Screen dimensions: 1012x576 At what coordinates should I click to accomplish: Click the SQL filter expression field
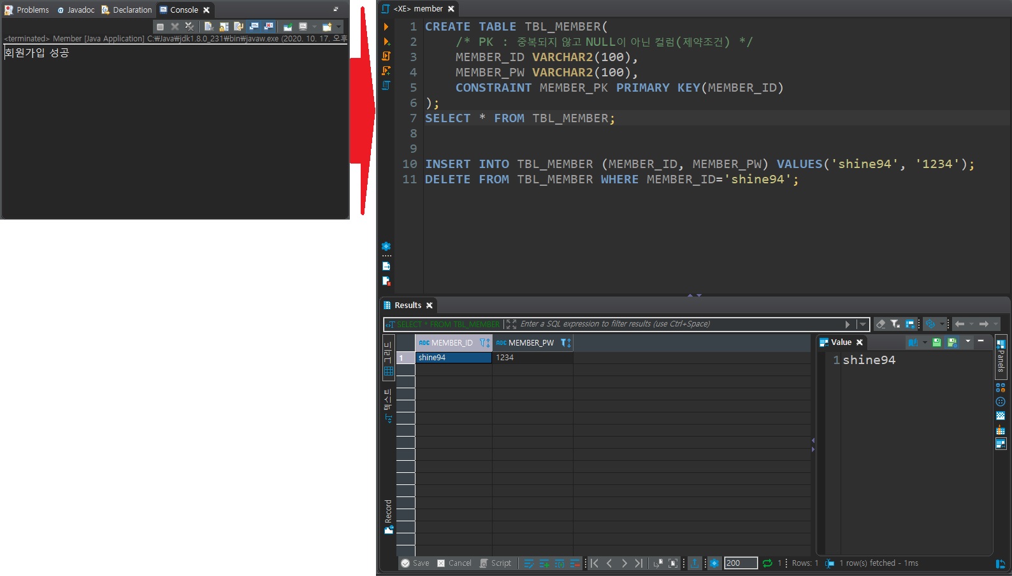679,324
